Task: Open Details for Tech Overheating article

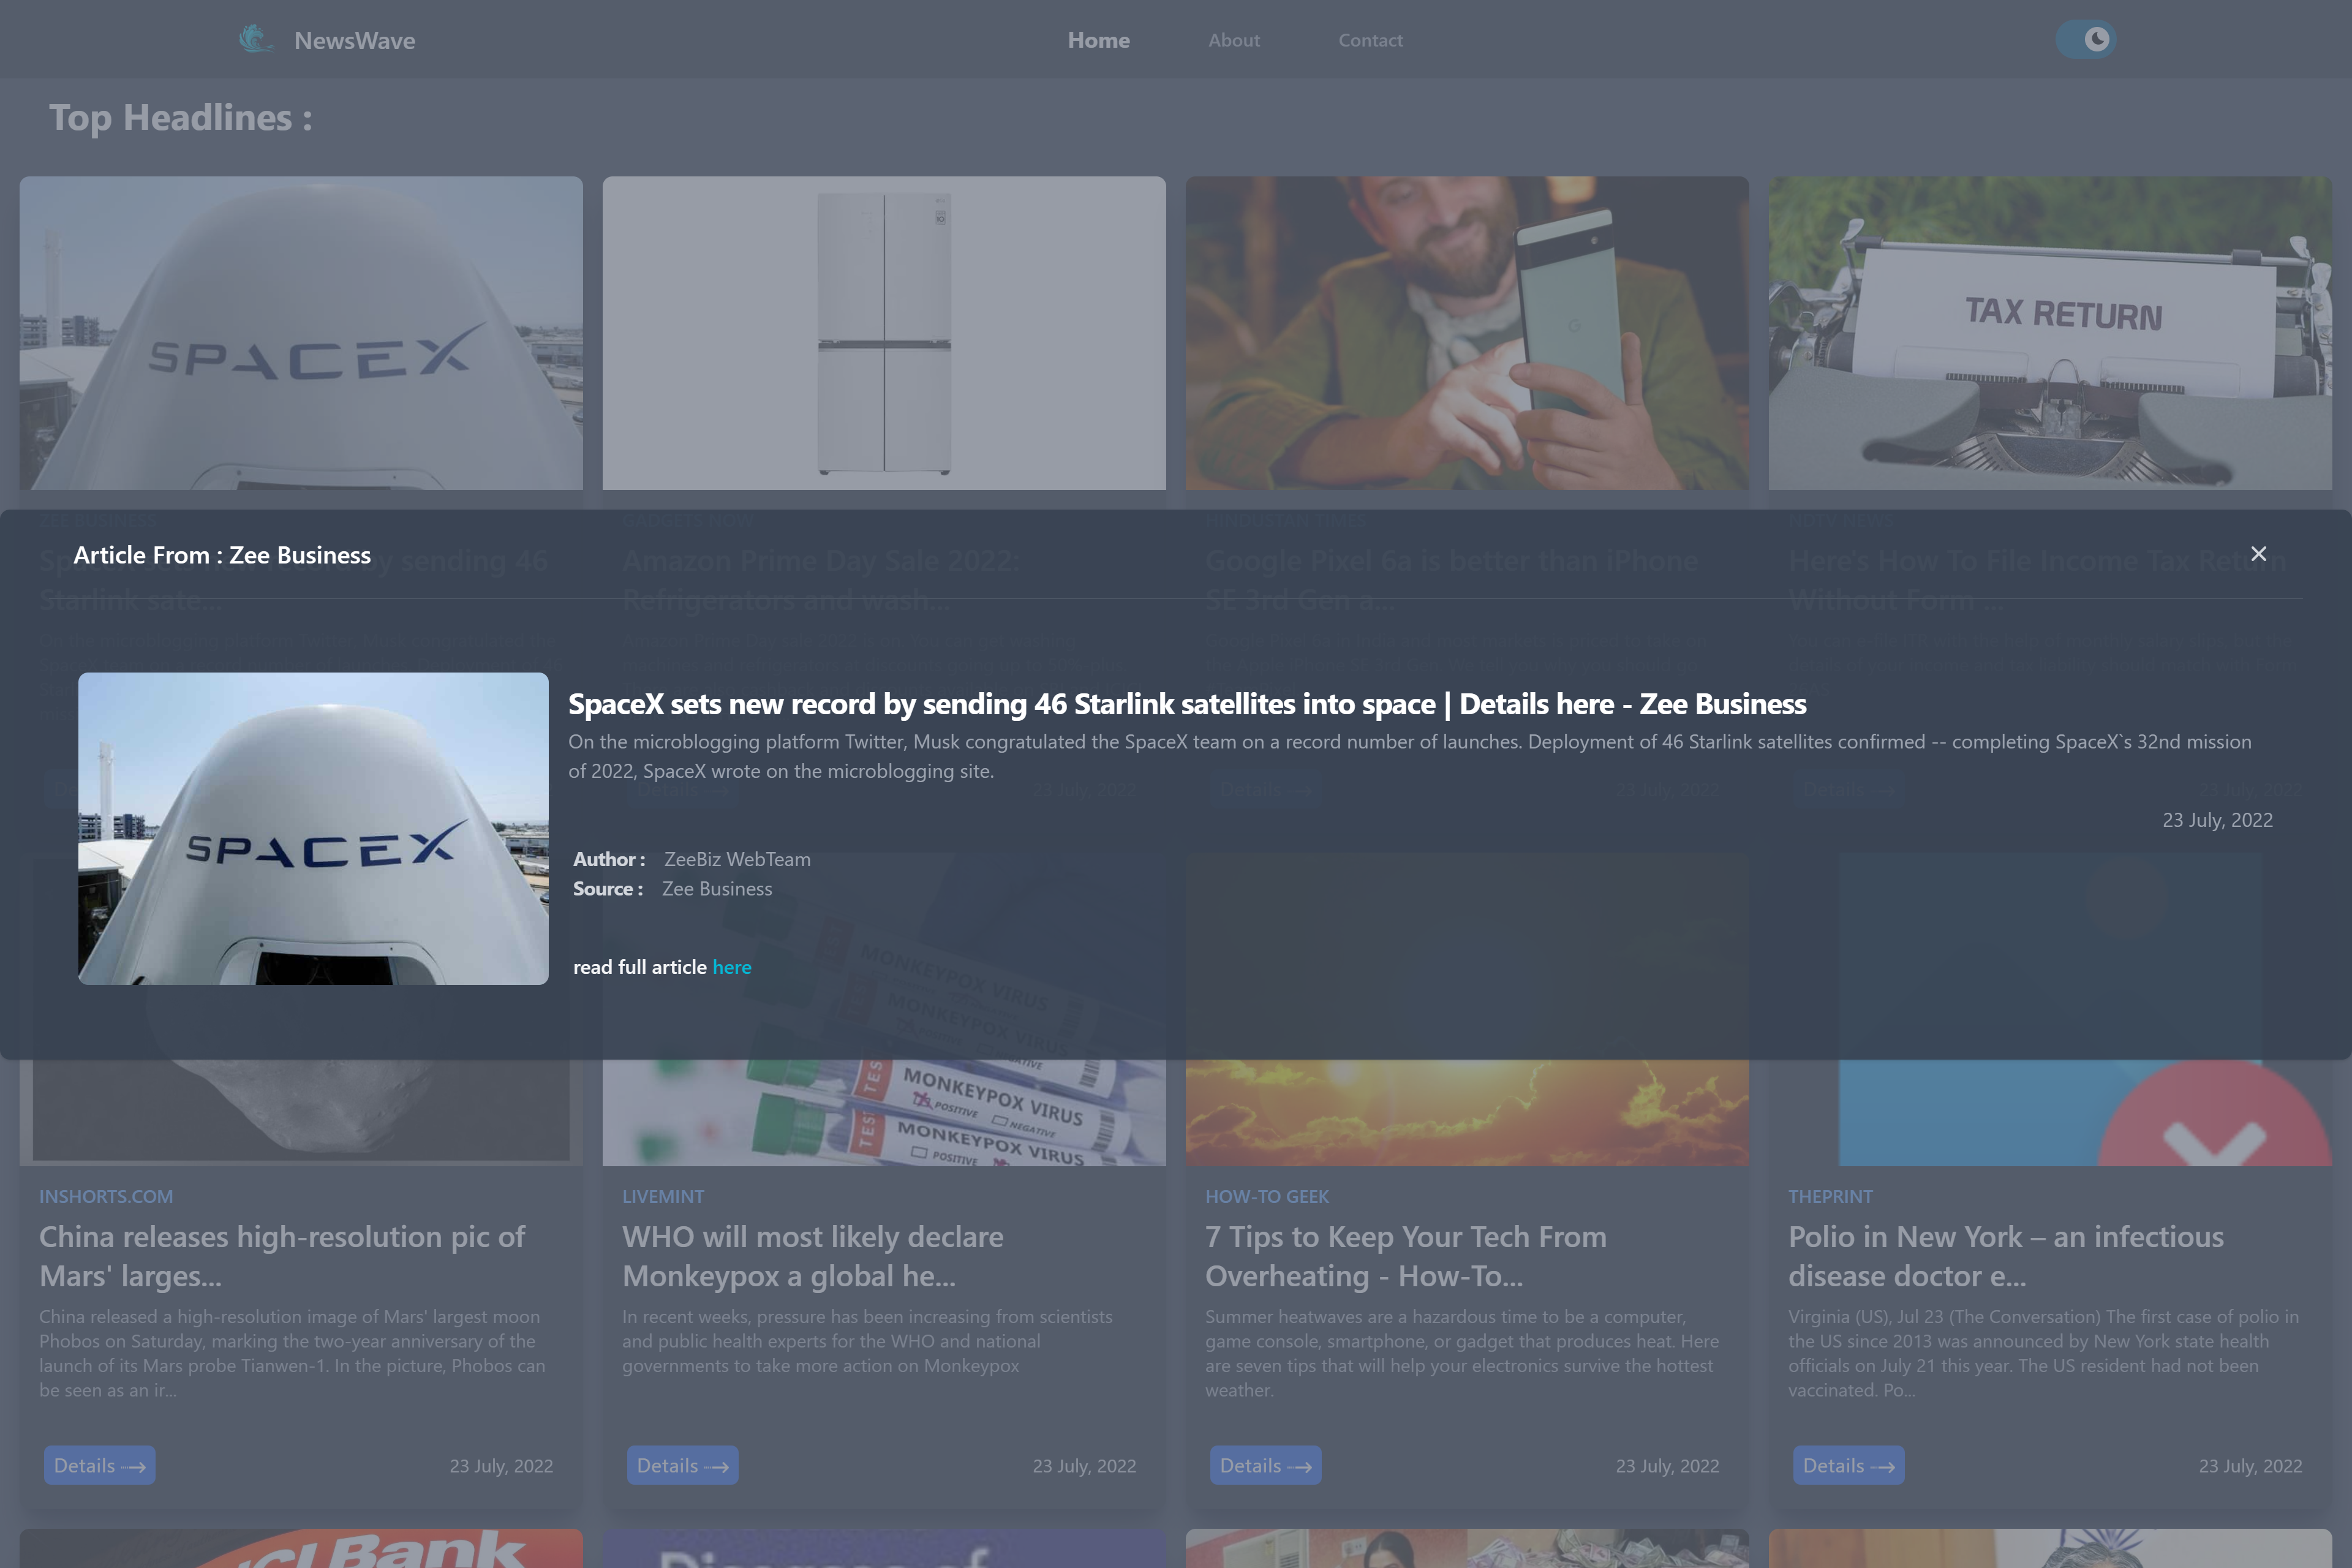Action: coord(1265,1465)
